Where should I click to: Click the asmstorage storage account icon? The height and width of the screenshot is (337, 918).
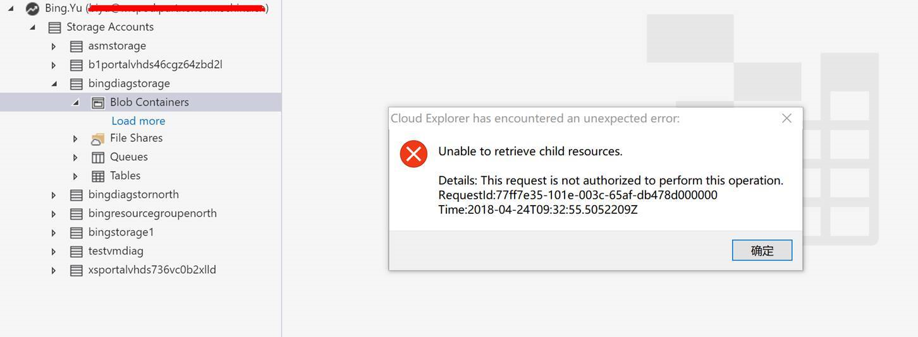coord(76,46)
